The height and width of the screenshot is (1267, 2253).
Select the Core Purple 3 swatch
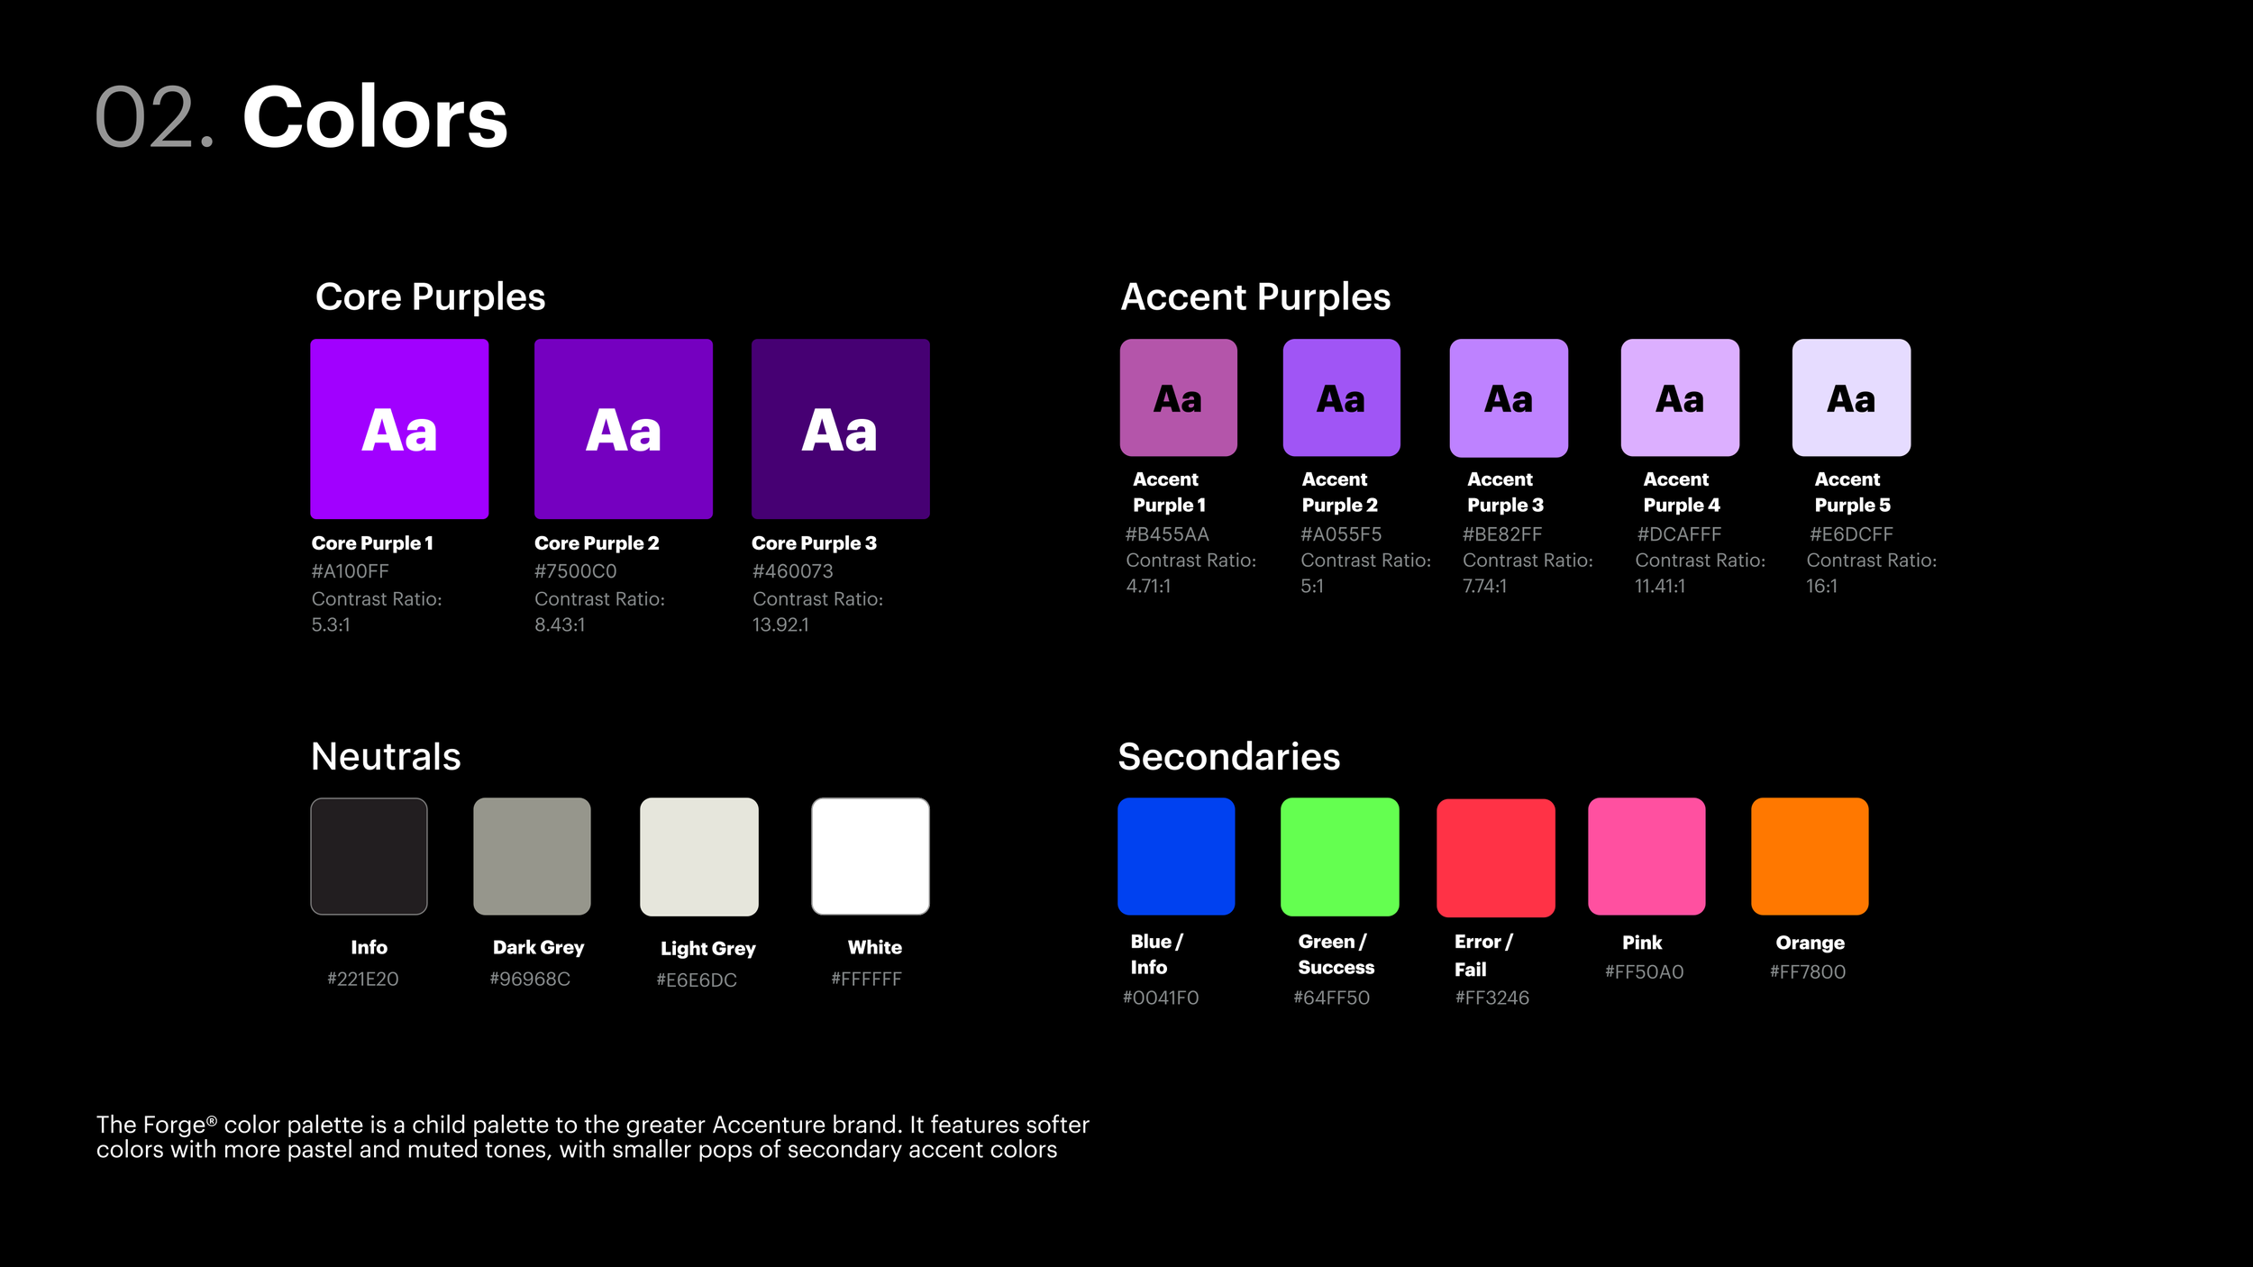coord(841,429)
